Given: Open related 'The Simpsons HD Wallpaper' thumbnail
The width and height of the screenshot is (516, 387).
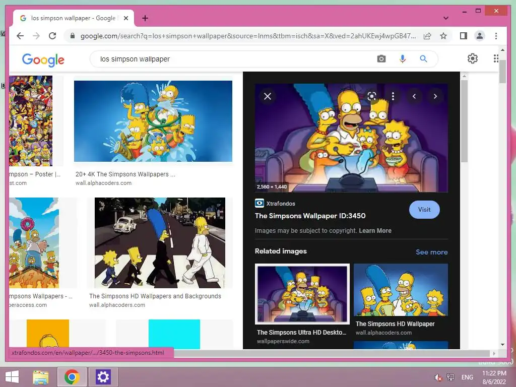Looking at the screenshot, I should pyautogui.click(x=401, y=290).
